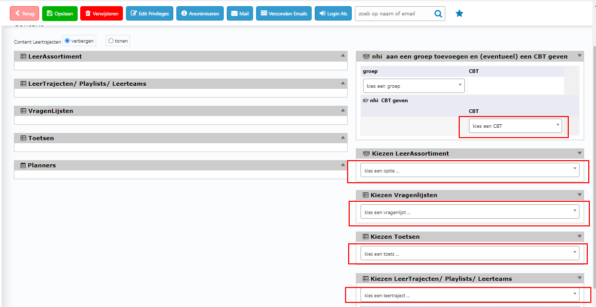596x307 pixels.
Task: Click the LeerAssortiment table icon
Action: click(23, 56)
